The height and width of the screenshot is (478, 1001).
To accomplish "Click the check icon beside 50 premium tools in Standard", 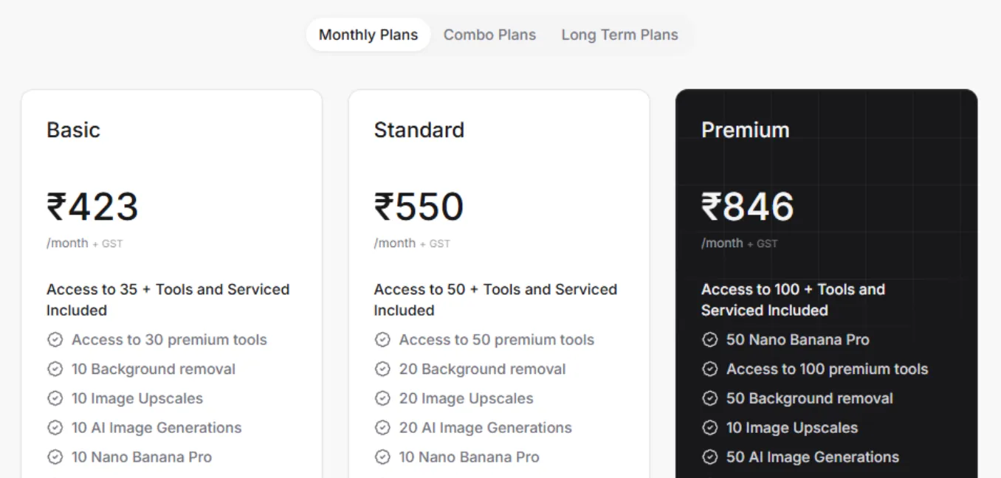I will pyautogui.click(x=383, y=340).
